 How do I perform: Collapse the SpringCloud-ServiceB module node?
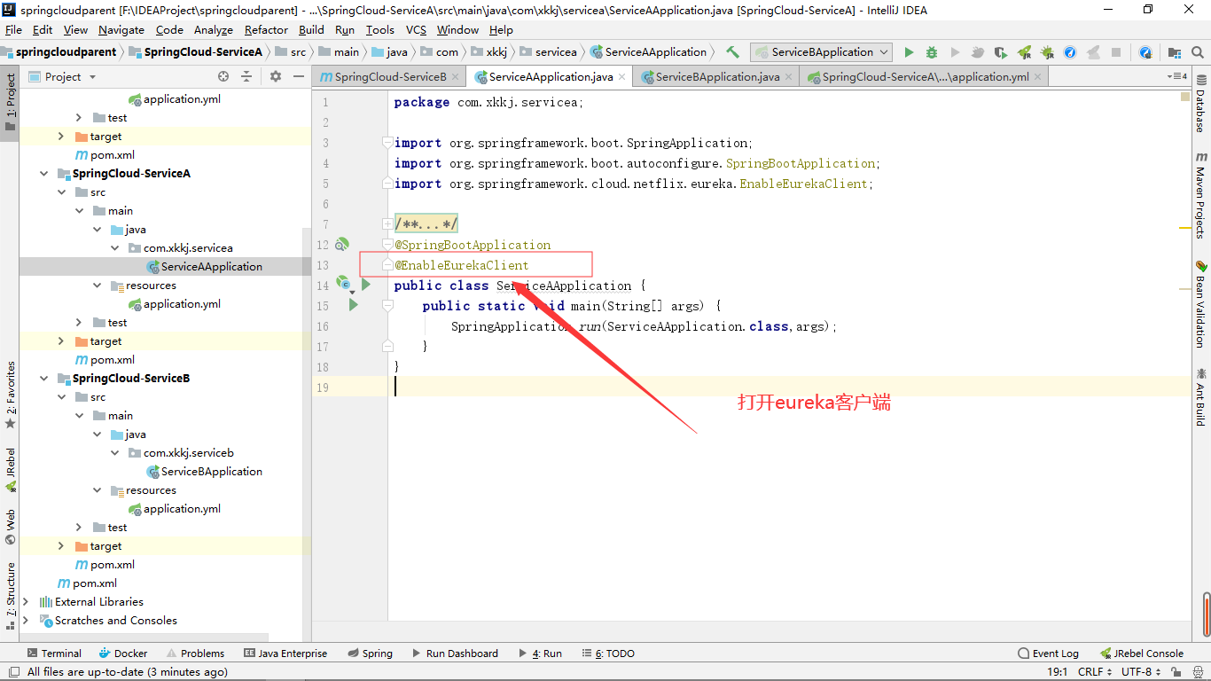[43, 379]
